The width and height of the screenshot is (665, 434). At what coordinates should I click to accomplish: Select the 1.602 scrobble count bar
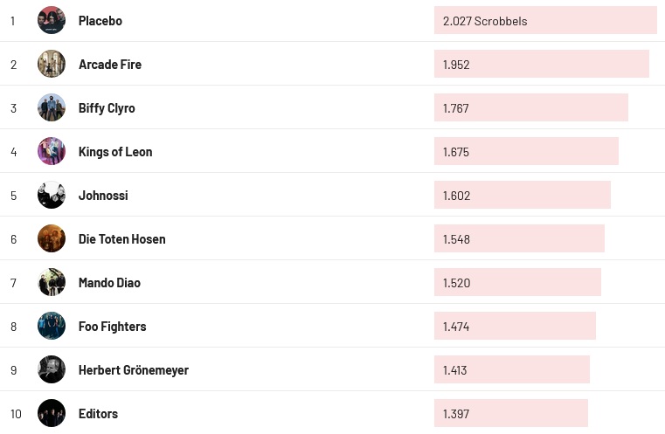pyautogui.click(x=522, y=195)
